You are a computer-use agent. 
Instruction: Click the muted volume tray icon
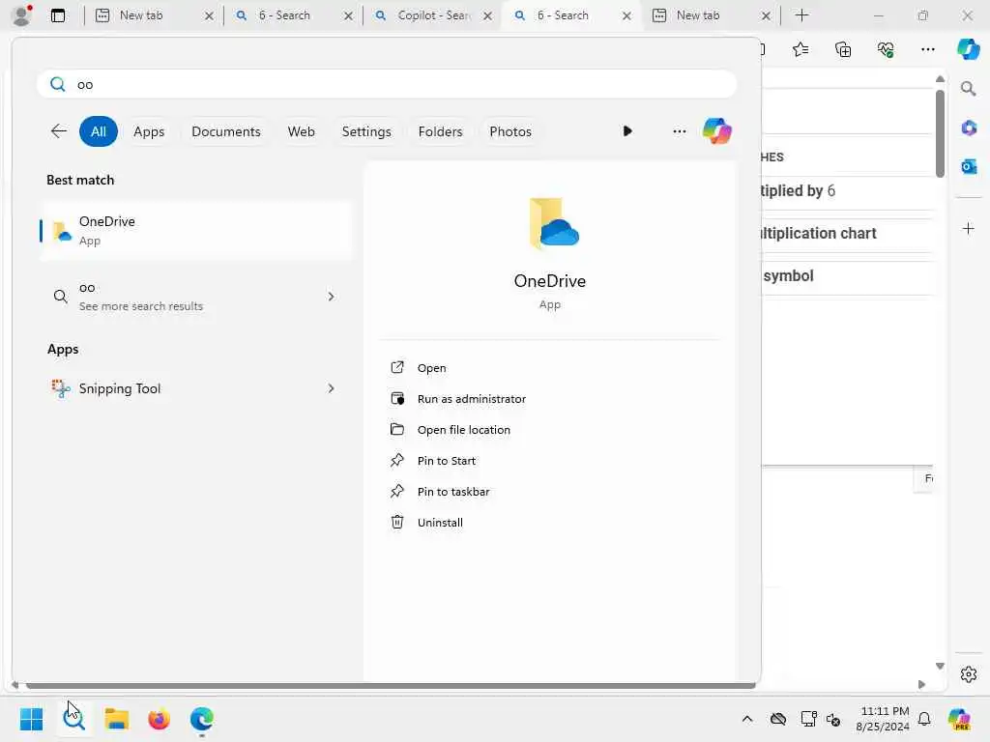(833, 719)
